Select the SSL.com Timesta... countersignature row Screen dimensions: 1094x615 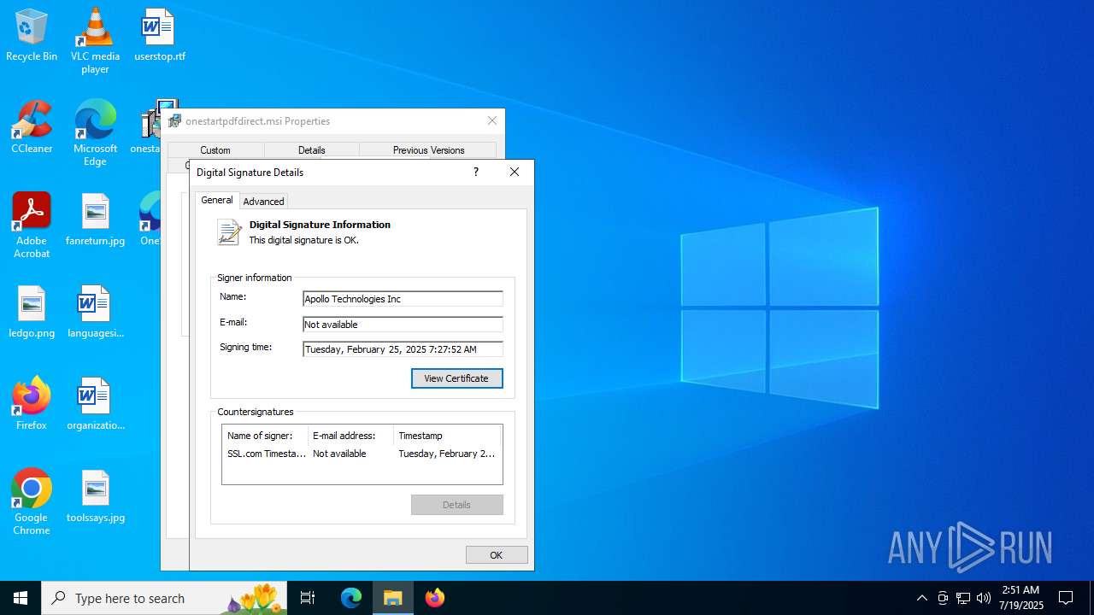[x=362, y=454]
